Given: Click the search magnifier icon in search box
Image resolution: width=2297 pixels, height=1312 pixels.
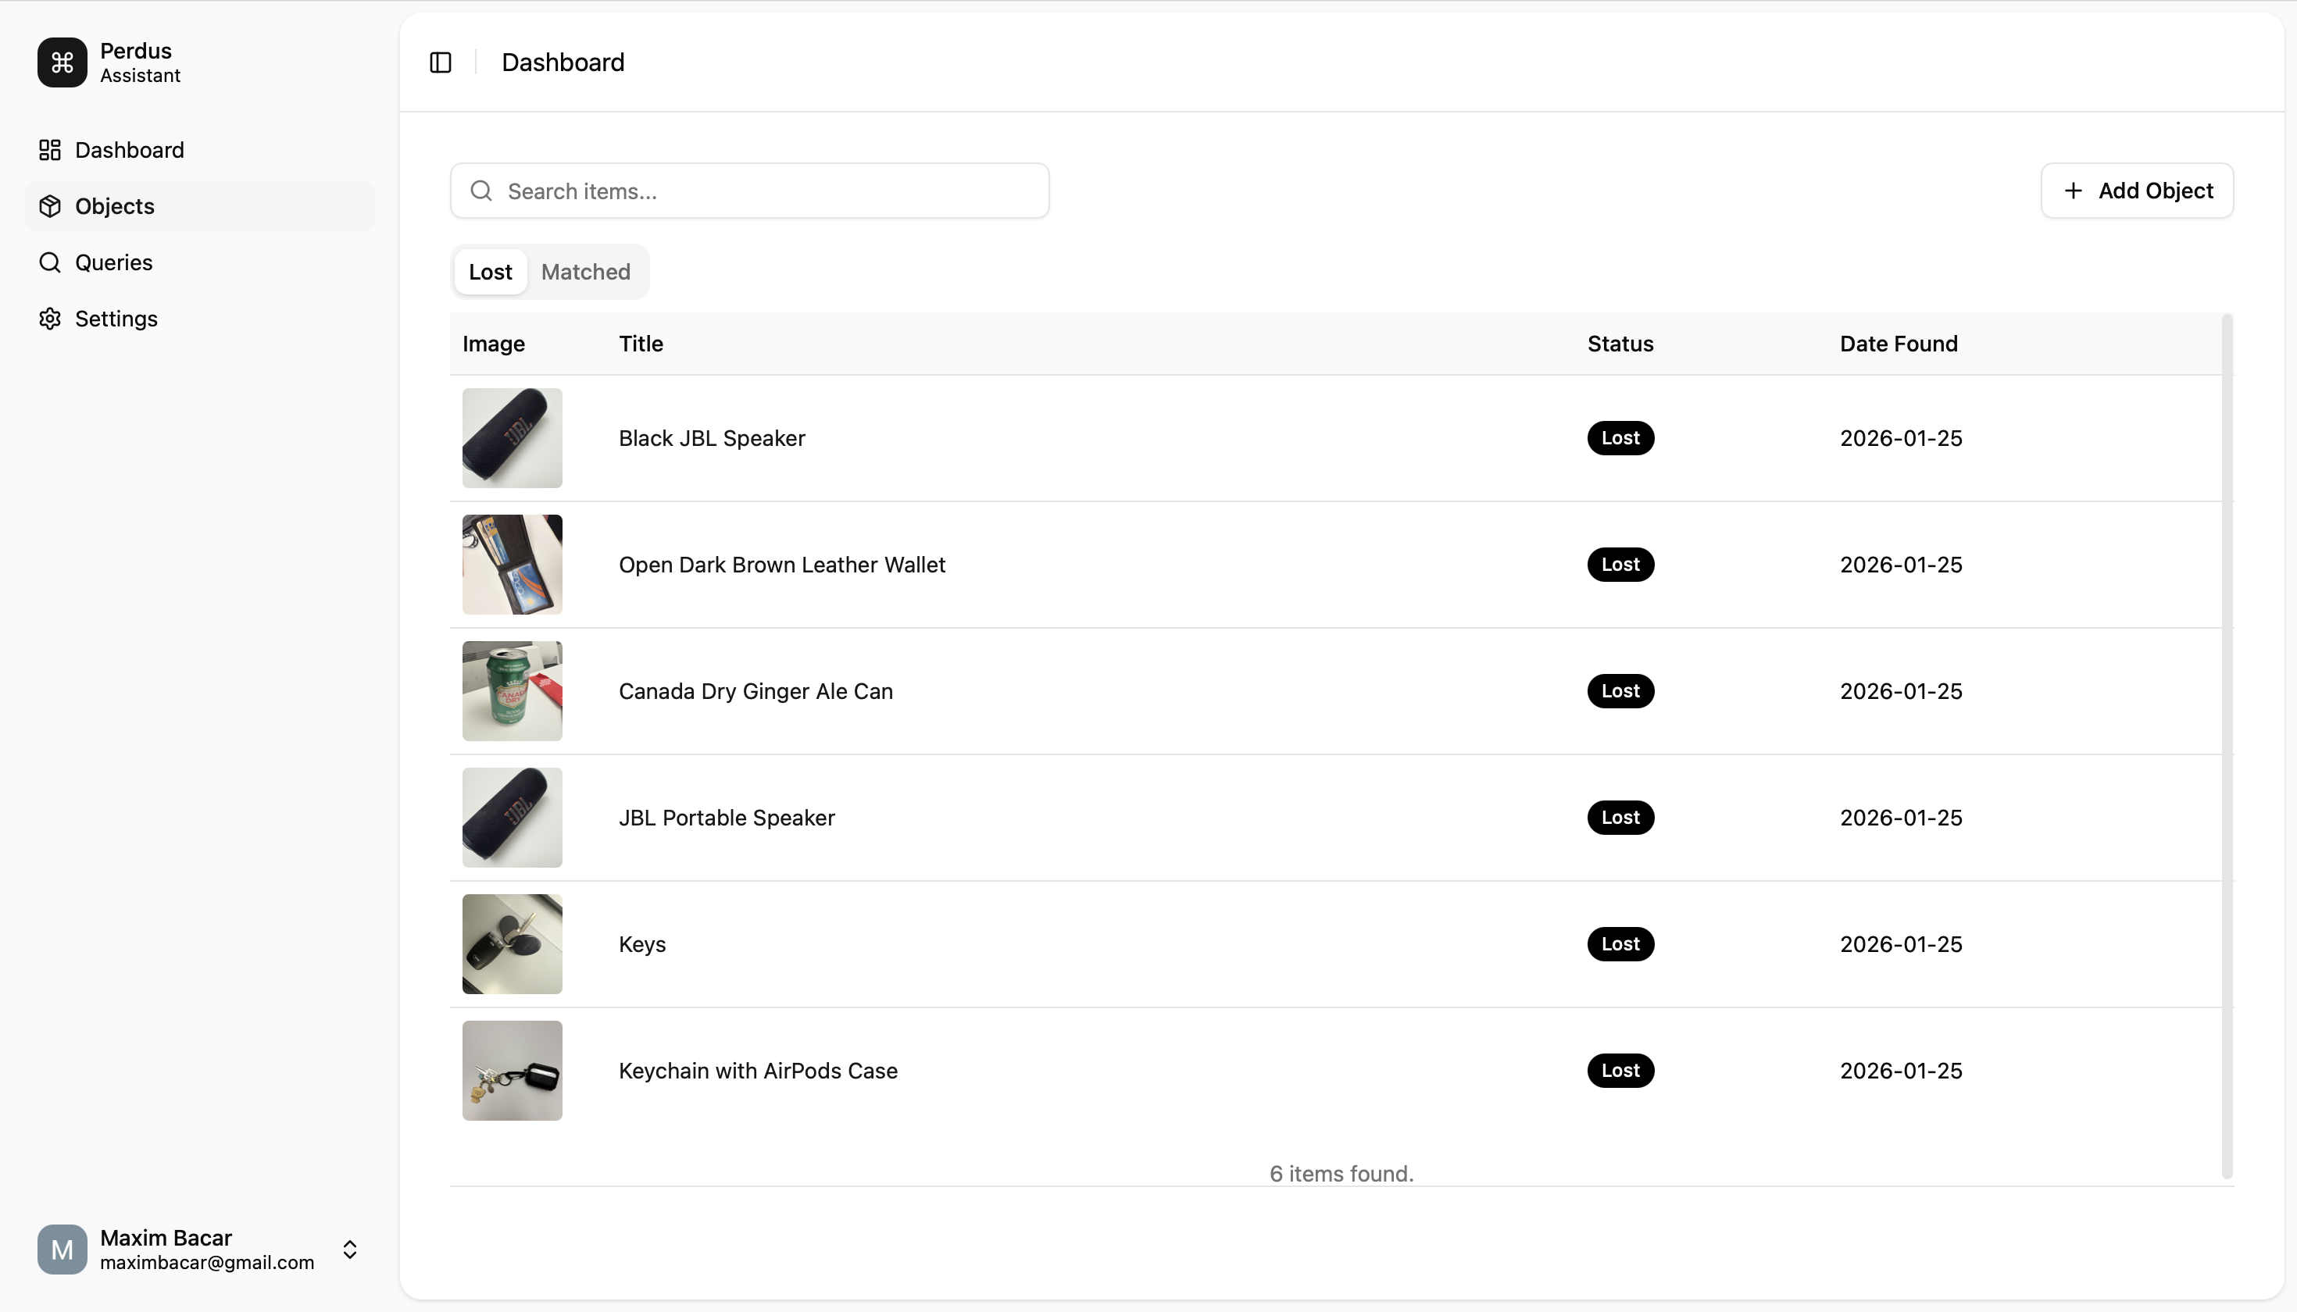Looking at the screenshot, I should [481, 191].
